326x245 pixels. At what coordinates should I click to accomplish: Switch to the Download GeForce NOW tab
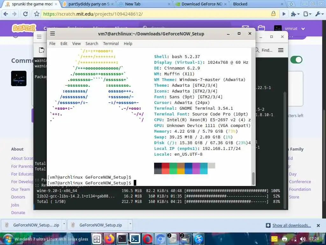coord(201,4)
